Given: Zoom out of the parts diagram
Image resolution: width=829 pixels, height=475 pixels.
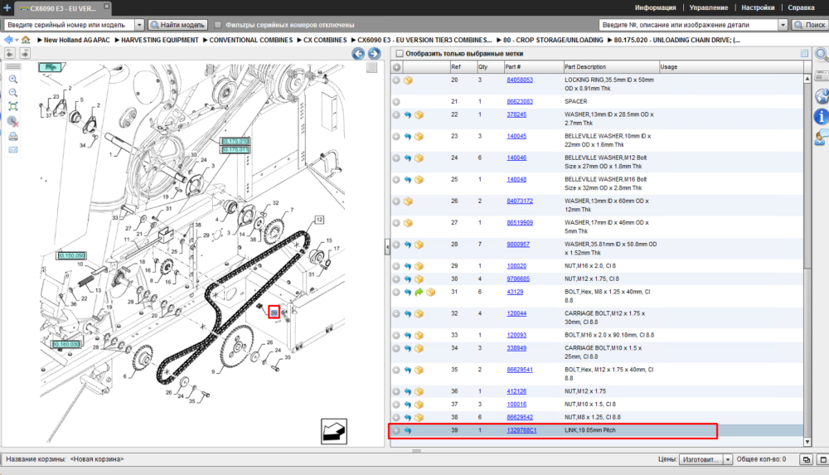Looking at the screenshot, I should tap(13, 93).
